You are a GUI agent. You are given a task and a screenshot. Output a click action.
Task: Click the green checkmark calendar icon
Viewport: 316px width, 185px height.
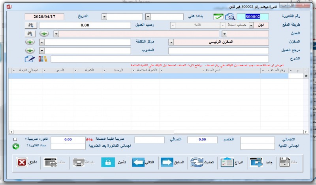(218, 17)
